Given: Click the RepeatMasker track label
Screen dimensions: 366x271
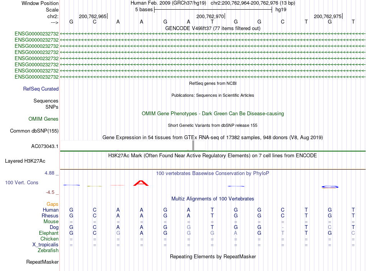Looking at the screenshot, I should click(x=42, y=262).
